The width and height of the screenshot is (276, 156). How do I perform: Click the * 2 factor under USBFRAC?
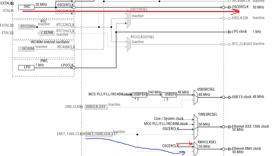click(136, 99)
